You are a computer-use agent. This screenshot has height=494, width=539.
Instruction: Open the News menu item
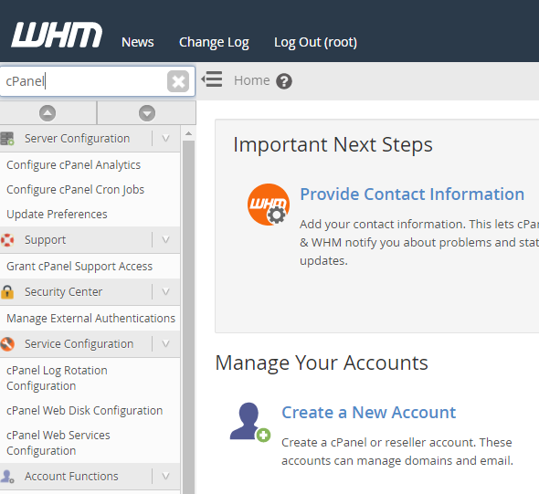(138, 42)
